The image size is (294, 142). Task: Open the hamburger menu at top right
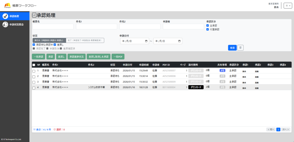(x=287, y=5)
